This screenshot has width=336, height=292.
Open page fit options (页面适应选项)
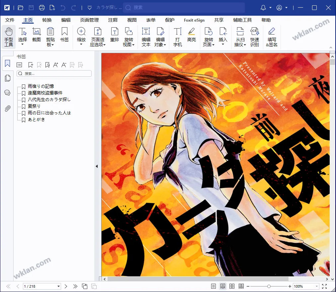tap(98, 37)
